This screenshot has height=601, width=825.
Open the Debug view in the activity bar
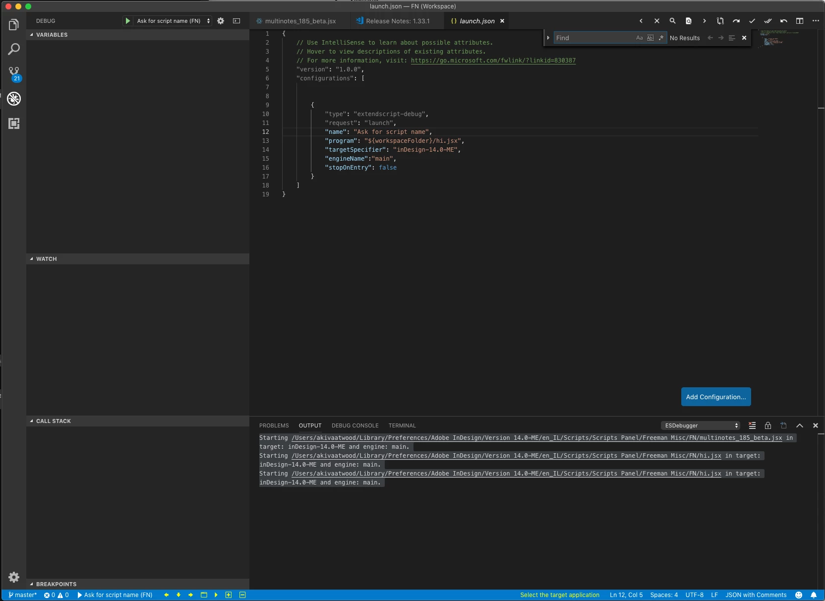pos(14,99)
